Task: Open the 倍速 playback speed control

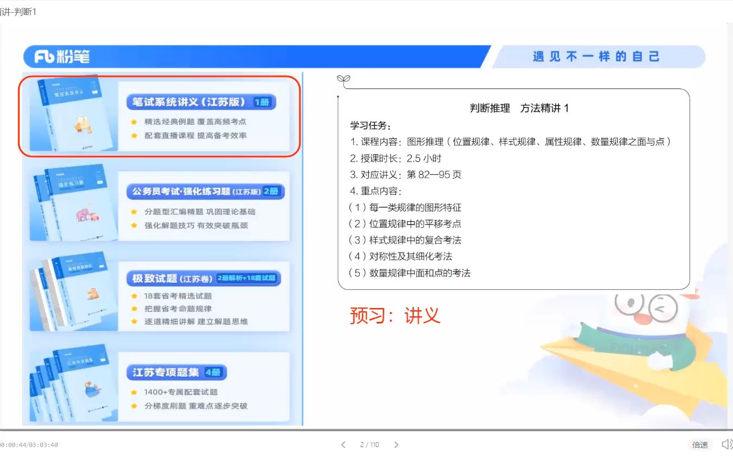Action: pos(699,445)
